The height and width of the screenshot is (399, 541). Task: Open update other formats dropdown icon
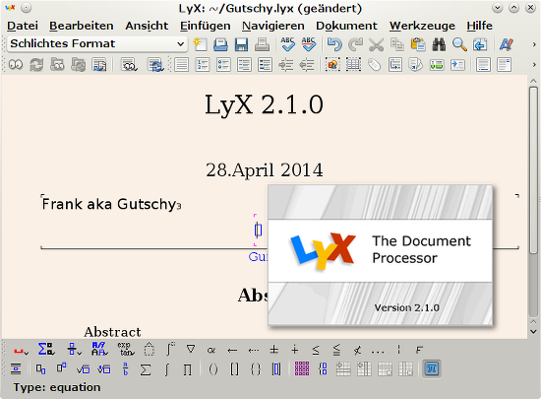coord(155,65)
